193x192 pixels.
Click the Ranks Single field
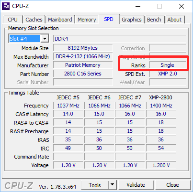point(168,65)
